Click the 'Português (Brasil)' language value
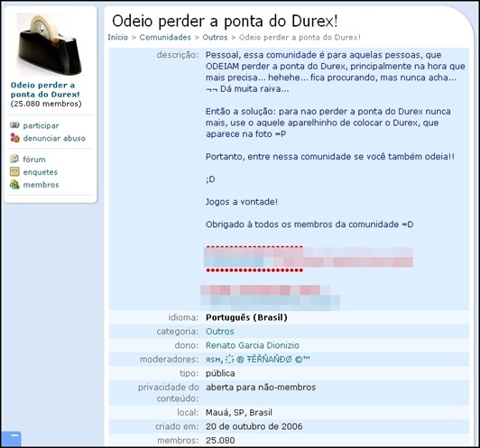This screenshot has width=480, height=448. 246,317
